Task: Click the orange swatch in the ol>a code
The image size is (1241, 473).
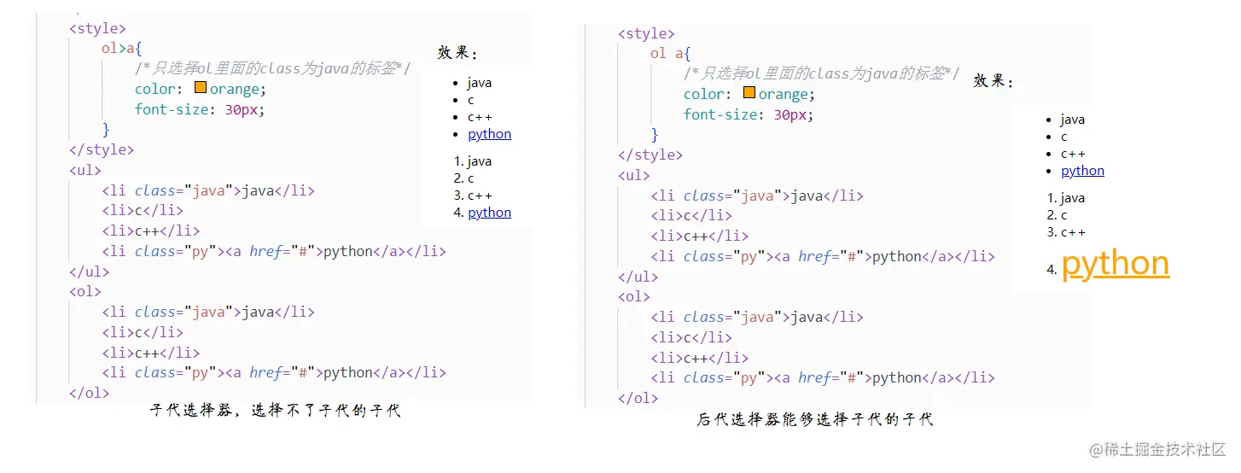Action: (201, 88)
